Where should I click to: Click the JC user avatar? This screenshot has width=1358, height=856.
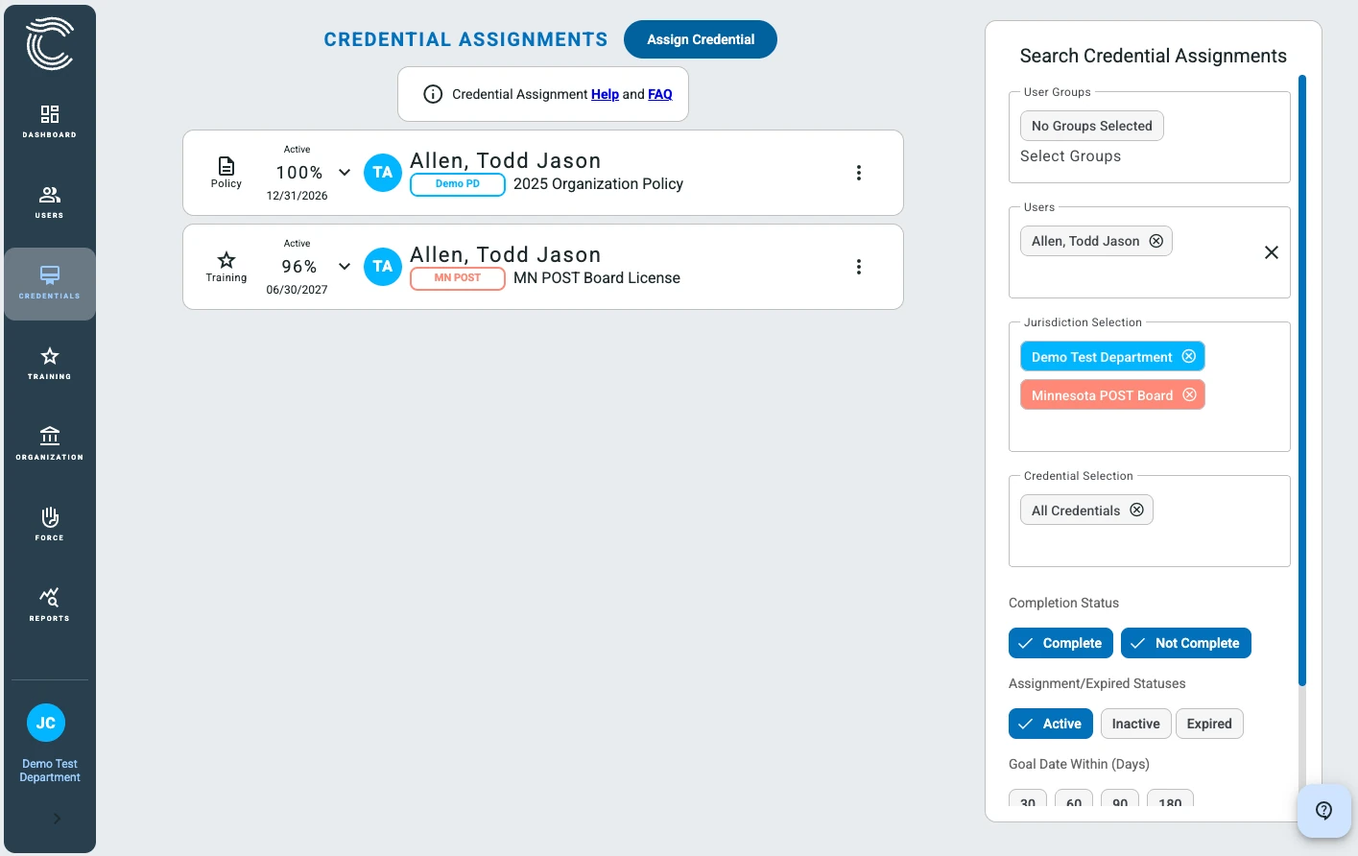(46, 723)
